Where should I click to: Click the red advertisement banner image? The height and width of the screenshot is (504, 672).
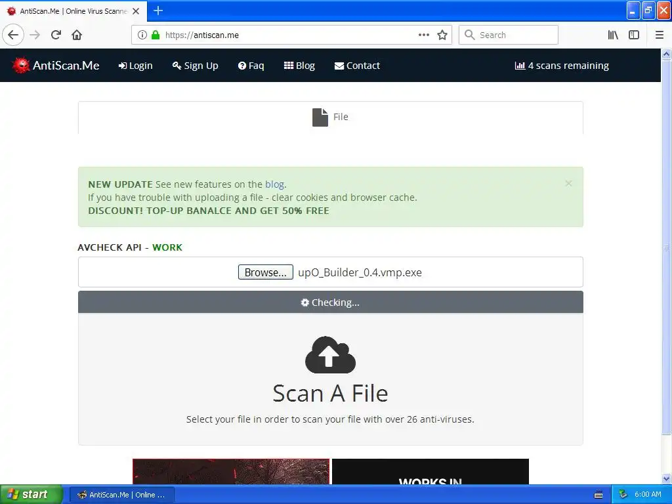coord(231,472)
